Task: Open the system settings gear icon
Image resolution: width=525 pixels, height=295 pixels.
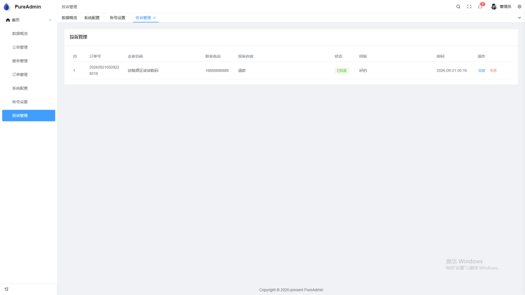Action: pos(519,7)
